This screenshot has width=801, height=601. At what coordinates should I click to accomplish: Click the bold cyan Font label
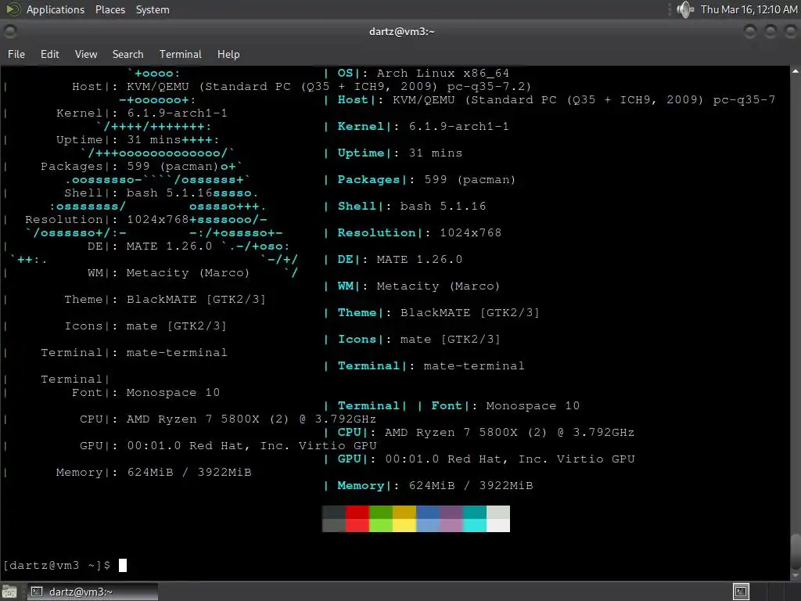tap(447, 405)
